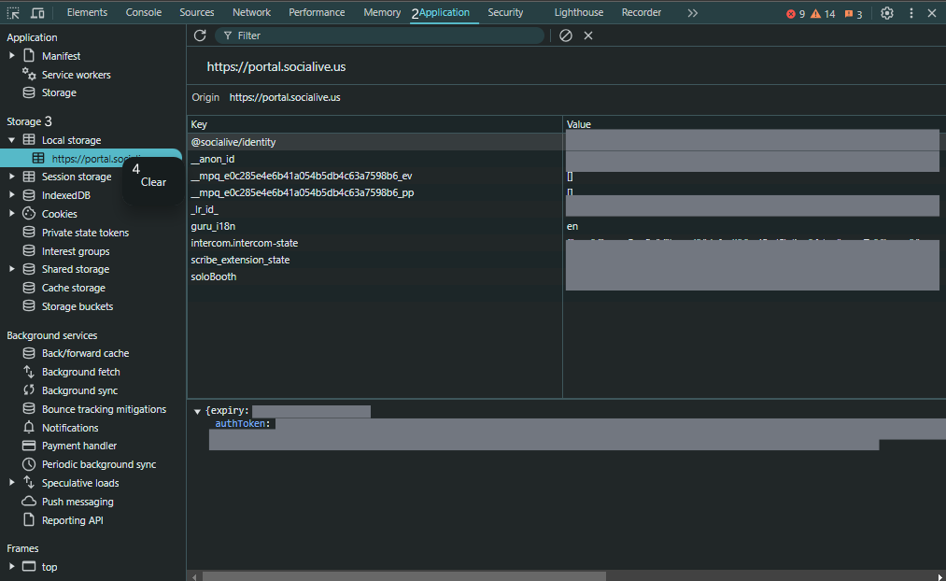Screen dimensions: 946x581
Task: Switch to the Console tab
Action: pos(144,13)
